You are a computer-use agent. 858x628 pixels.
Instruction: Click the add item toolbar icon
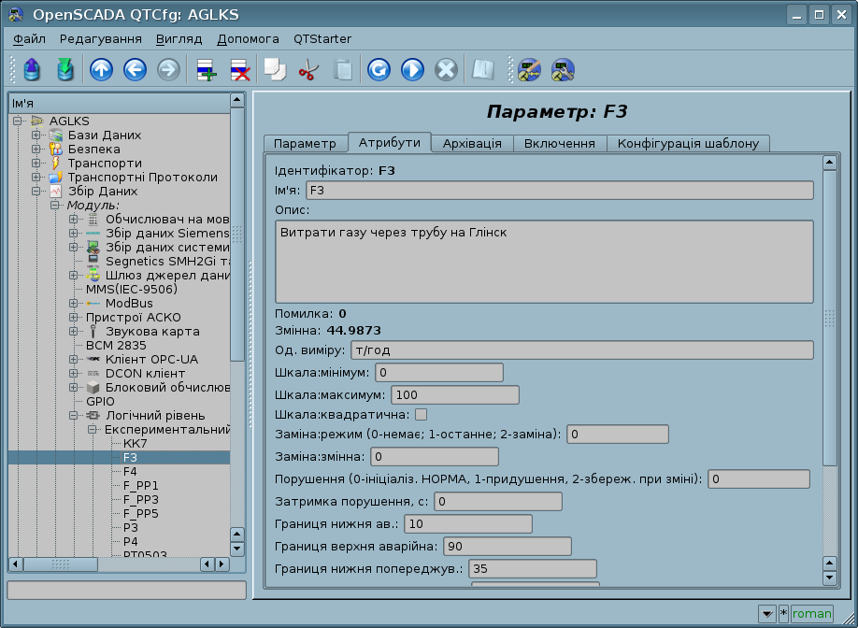[206, 69]
